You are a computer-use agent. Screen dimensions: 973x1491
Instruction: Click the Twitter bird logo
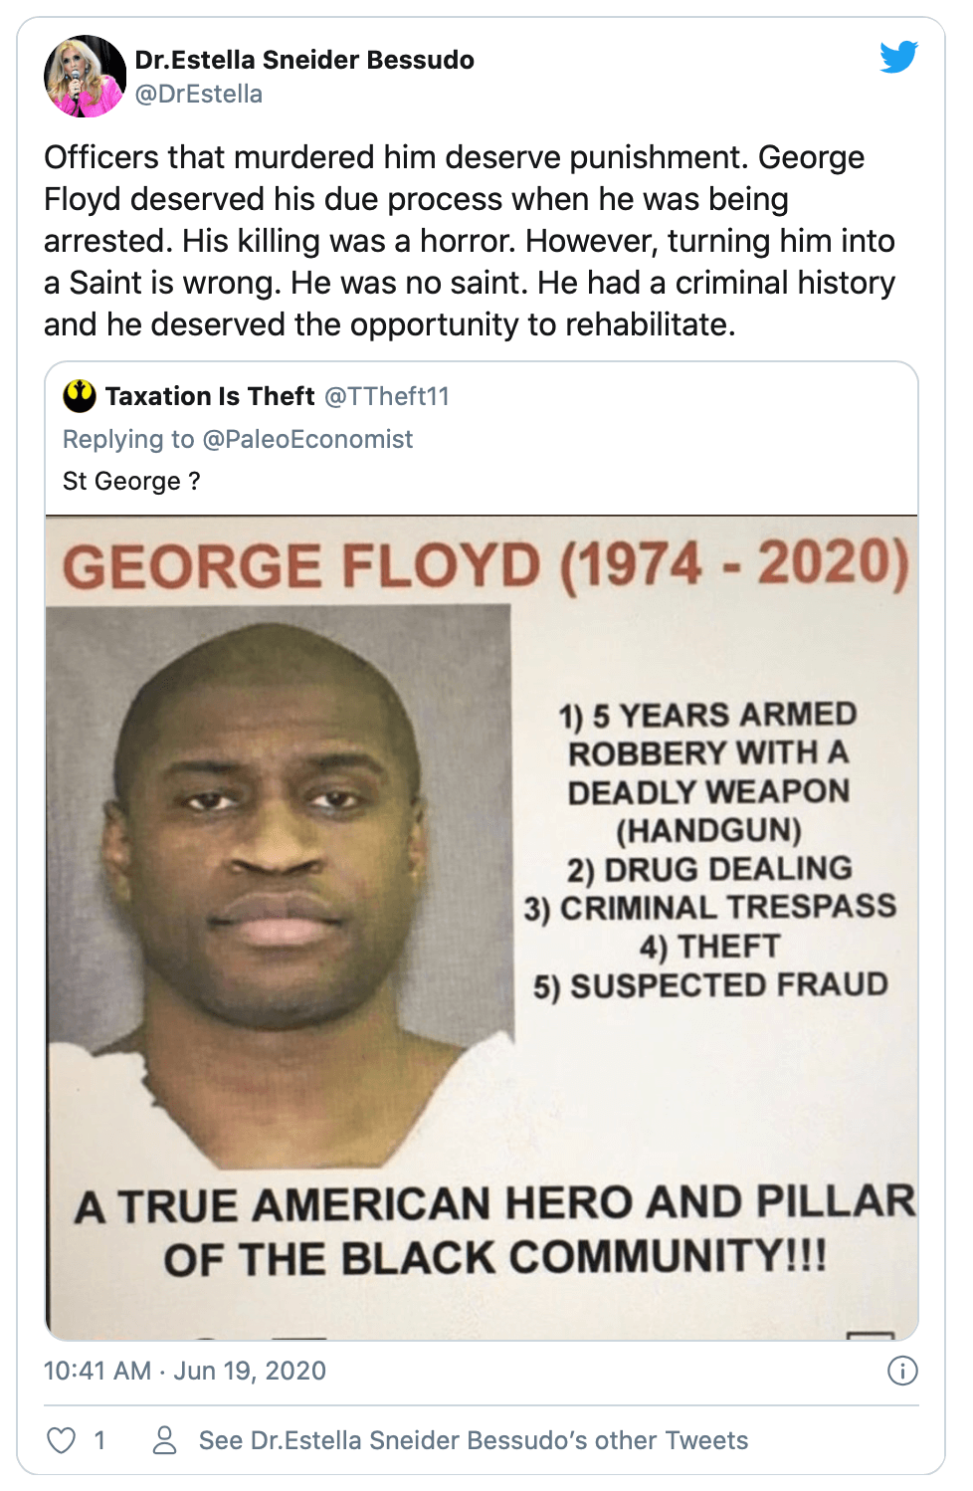(x=898, y=58)
